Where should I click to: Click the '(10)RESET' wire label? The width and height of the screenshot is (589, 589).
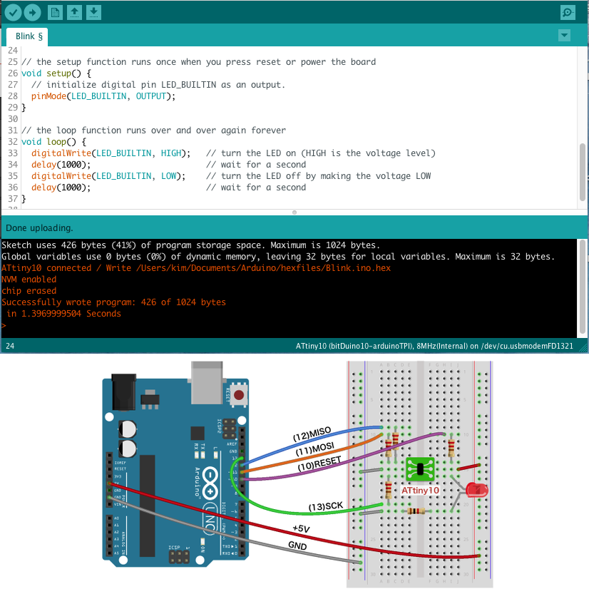(319, 464)
